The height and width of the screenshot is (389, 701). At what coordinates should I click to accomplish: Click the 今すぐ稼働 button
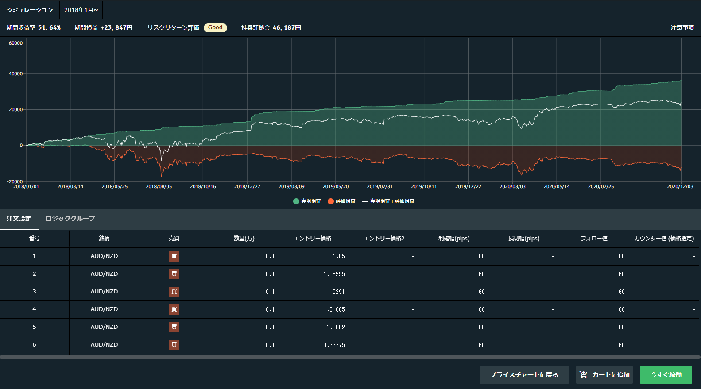(x=666, y=375)
